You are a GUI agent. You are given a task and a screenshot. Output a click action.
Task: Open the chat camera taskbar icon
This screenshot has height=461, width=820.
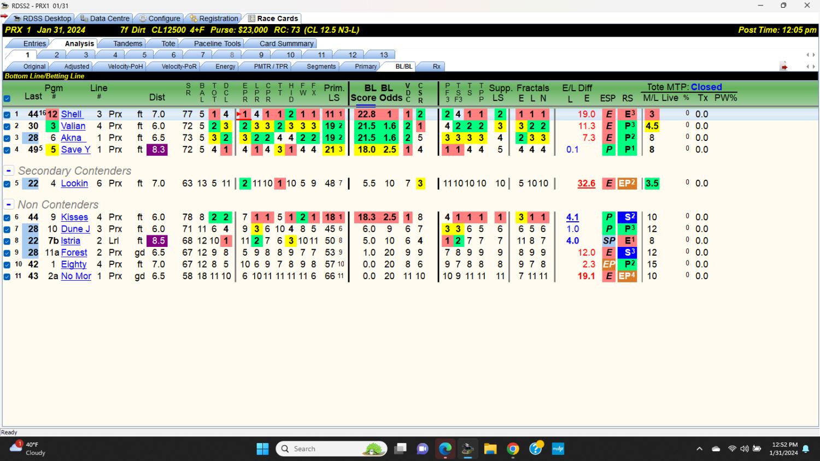pyautogui.click(x=423, y=449)
